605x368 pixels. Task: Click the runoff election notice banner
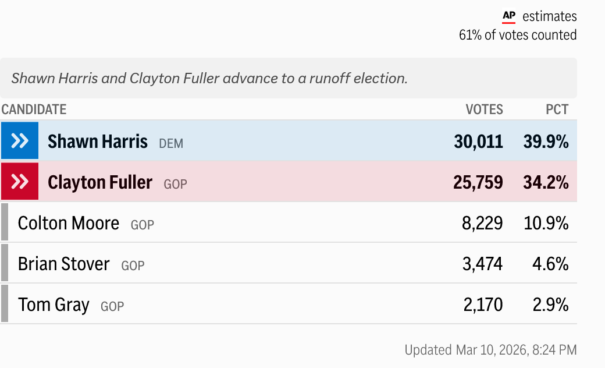[288, 78]
